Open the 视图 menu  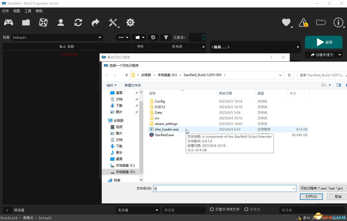[17, 11]
